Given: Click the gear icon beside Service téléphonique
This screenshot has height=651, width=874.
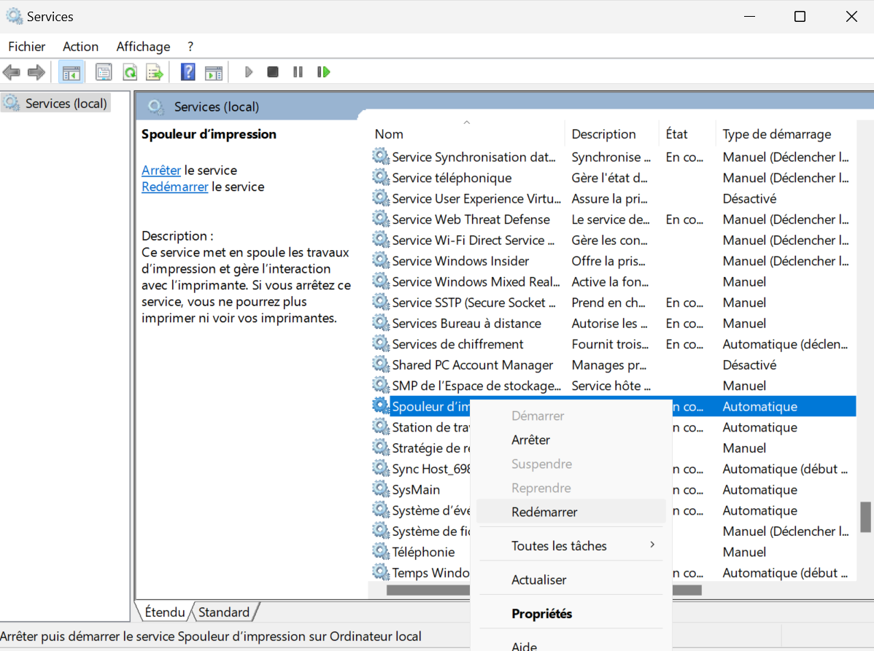Looking at the screenshot, I should [x=381, y=178].
